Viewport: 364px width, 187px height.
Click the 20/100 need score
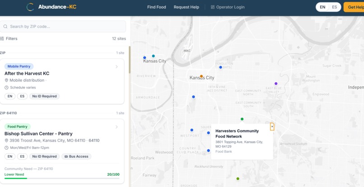[113, 174]
